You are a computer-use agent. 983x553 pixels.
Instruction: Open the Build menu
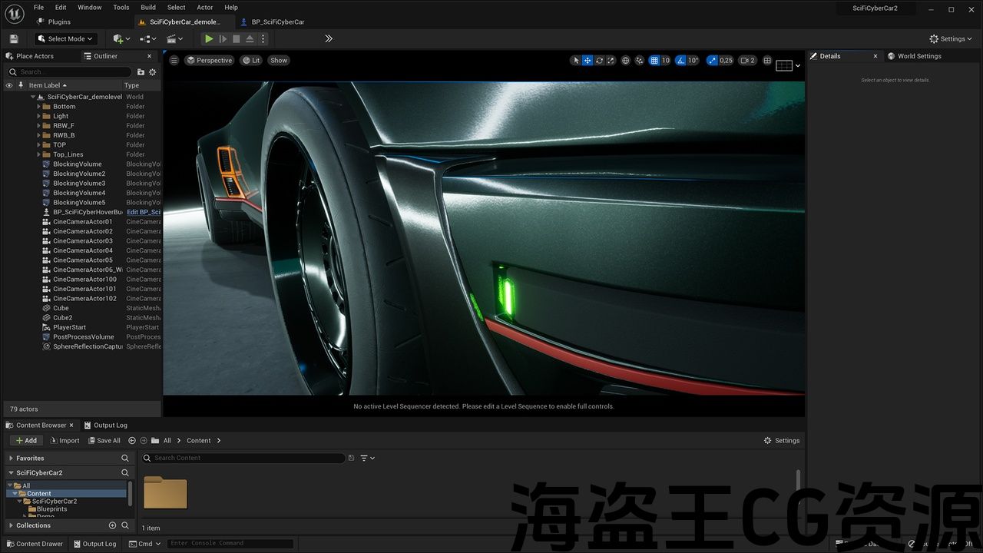tap(148, 7)
